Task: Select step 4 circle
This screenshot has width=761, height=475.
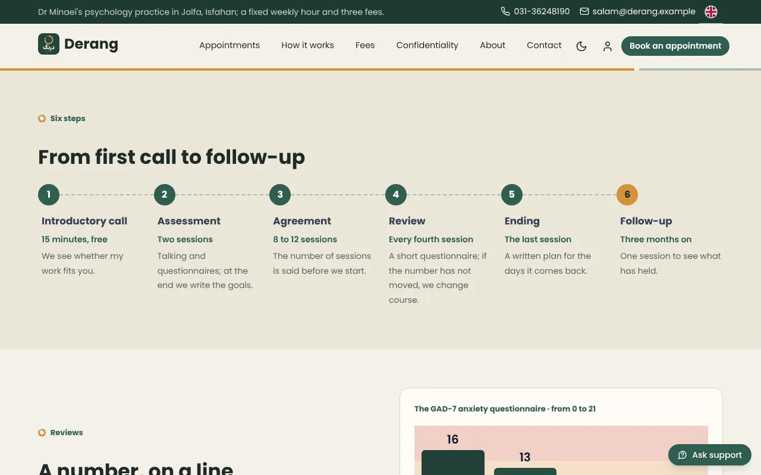Action: point(396,195)
